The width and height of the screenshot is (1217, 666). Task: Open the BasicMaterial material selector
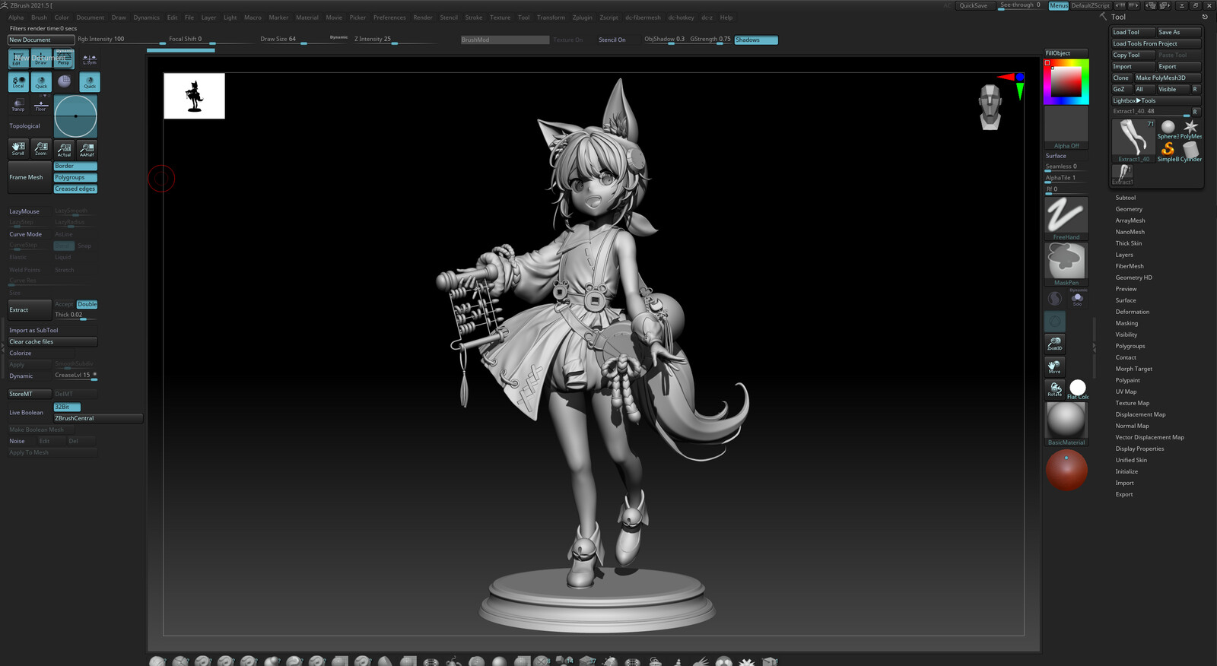tap(1066, 423)
